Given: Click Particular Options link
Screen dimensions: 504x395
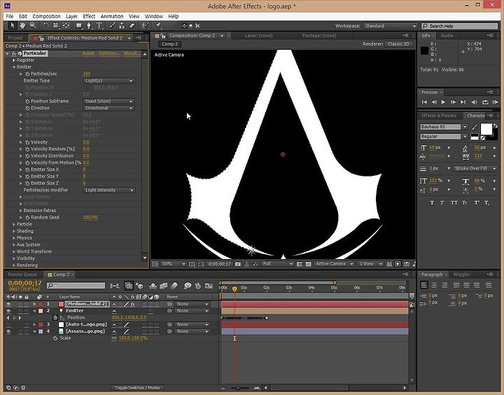Looking at the screenshot, I should pyautogui.click(x=108, y=53).
